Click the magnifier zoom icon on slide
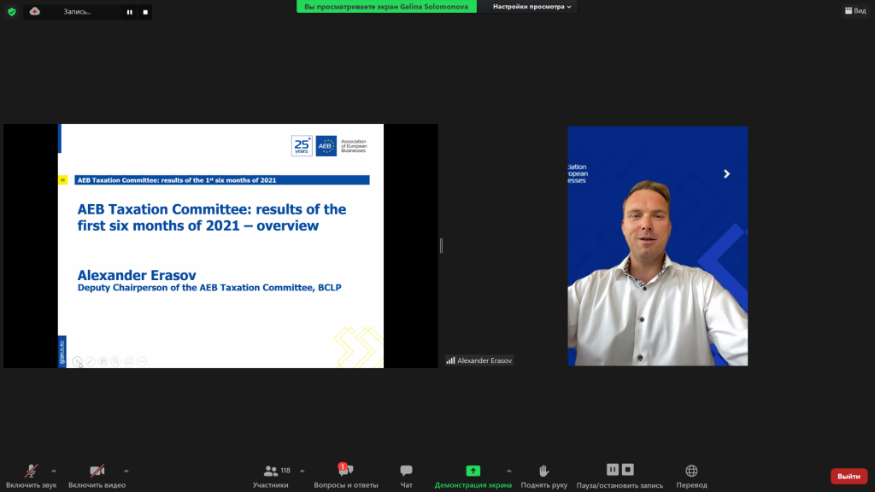875x492 pixels. pos(116,361)
